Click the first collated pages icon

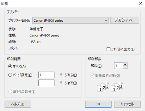point(103,87)
